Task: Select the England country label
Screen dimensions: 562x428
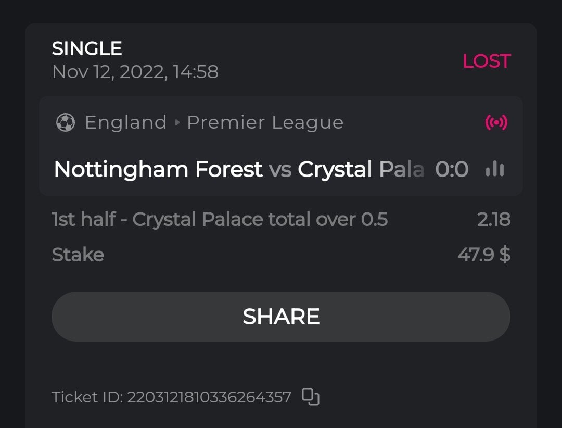Action: (x=125, y=123)
